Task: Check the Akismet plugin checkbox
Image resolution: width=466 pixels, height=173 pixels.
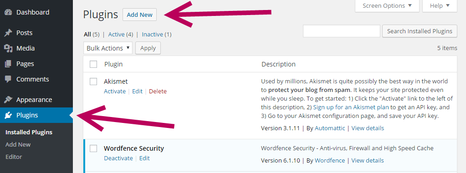Action: pyautogui.click(x=93, y=81)
